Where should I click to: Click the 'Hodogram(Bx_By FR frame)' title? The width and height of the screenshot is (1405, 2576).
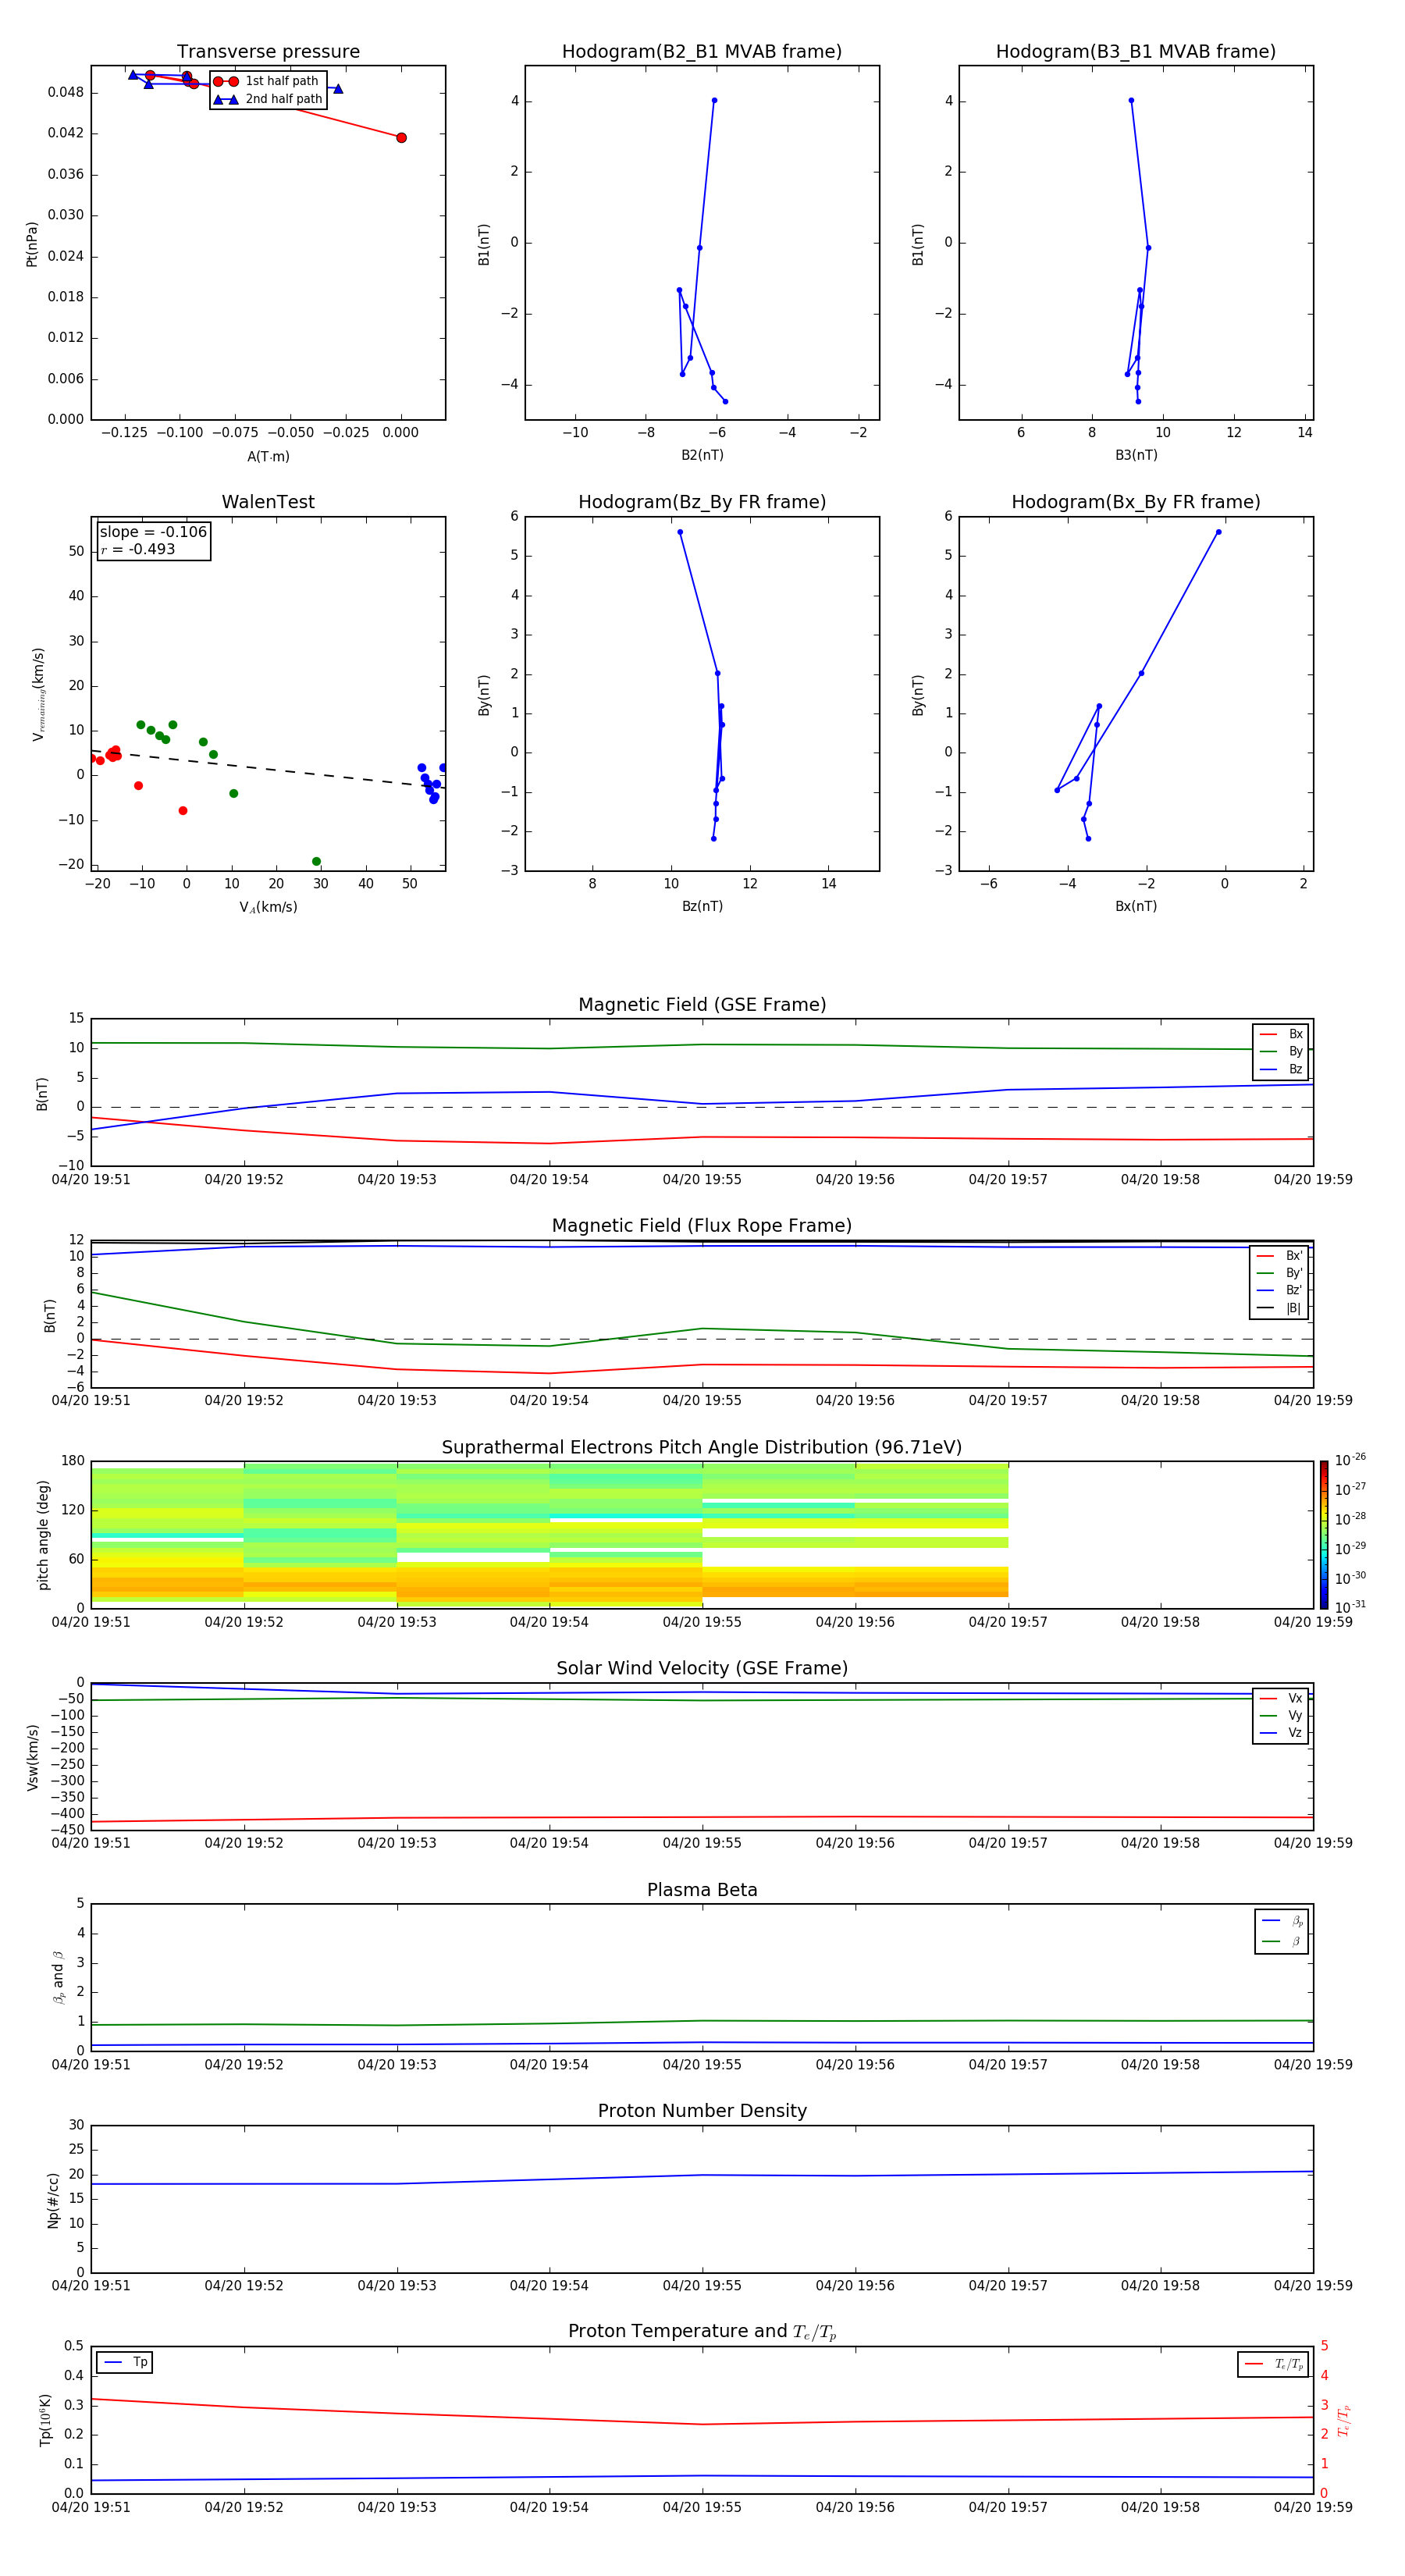pyautogui.click(x=1136, y=502)
